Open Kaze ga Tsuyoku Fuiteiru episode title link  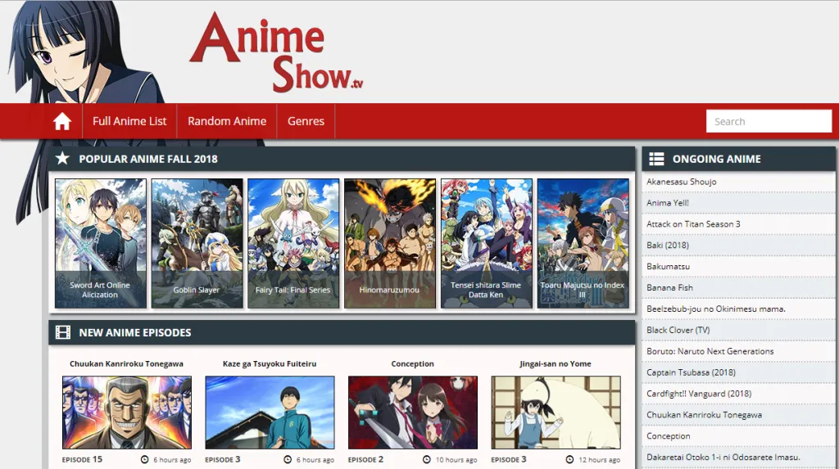coord(269,363)
